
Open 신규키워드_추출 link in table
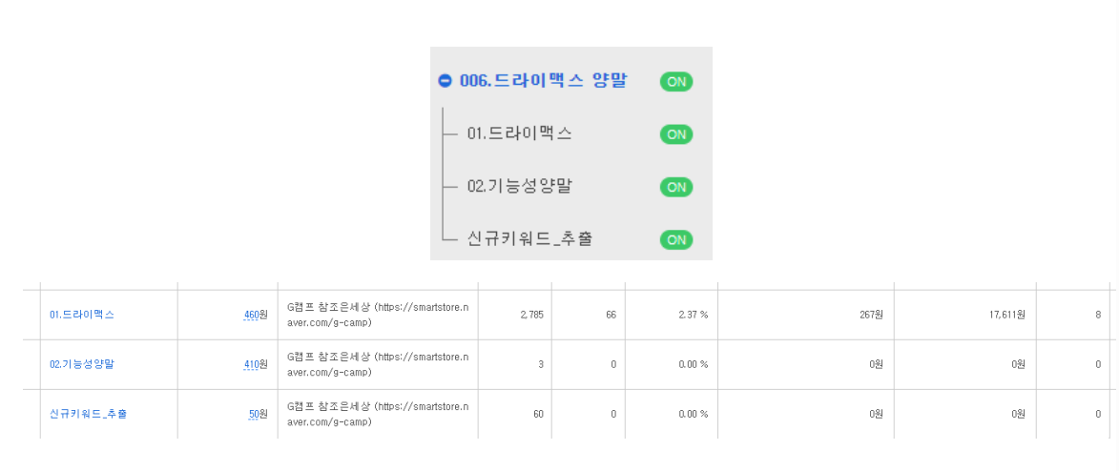pyautogui.click(x=88, y=413)
